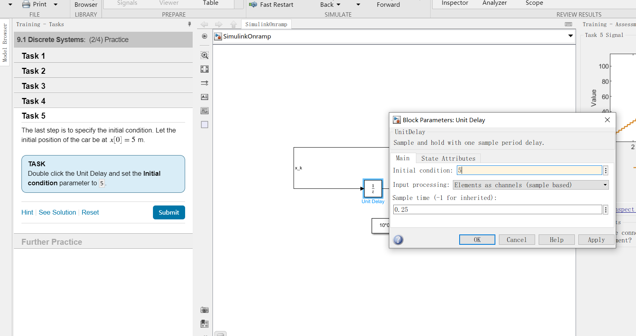This screenshot has width=636, height=336.
Task: Insert an annotation from the palette
Action: tap(205, 97)
